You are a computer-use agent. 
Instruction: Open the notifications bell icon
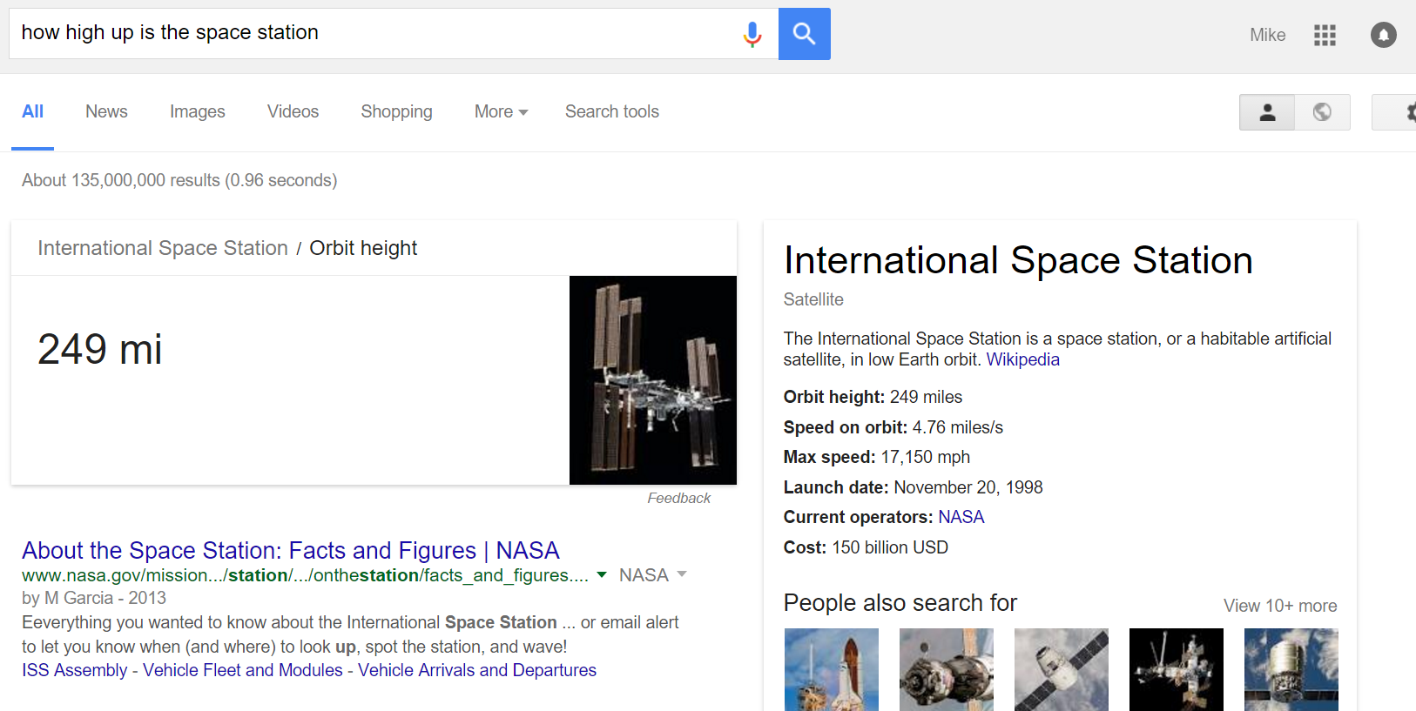[1383, 35]
